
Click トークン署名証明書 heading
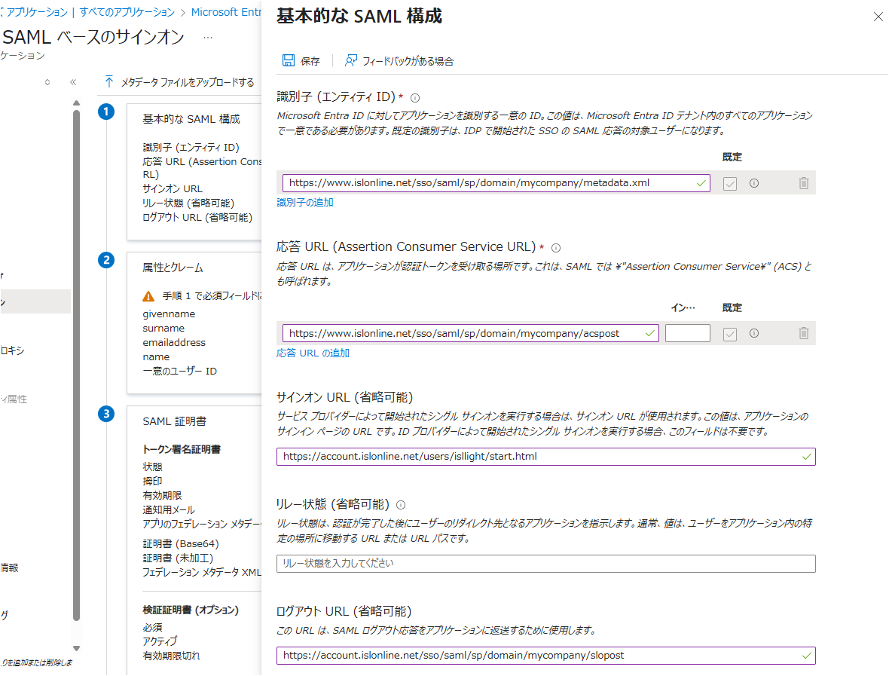coord(182,450)
